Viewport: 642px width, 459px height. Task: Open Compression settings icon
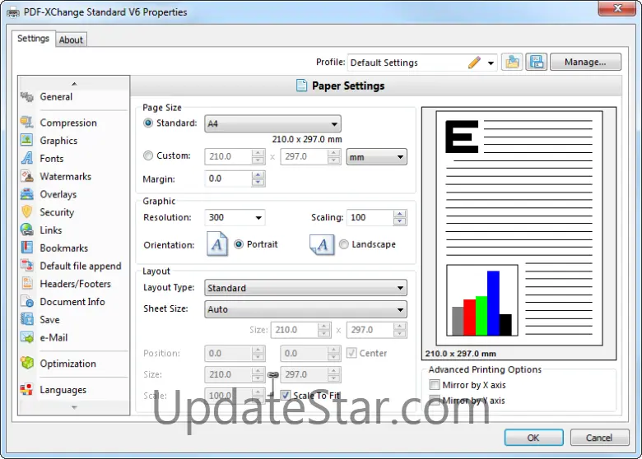(27, 123)
